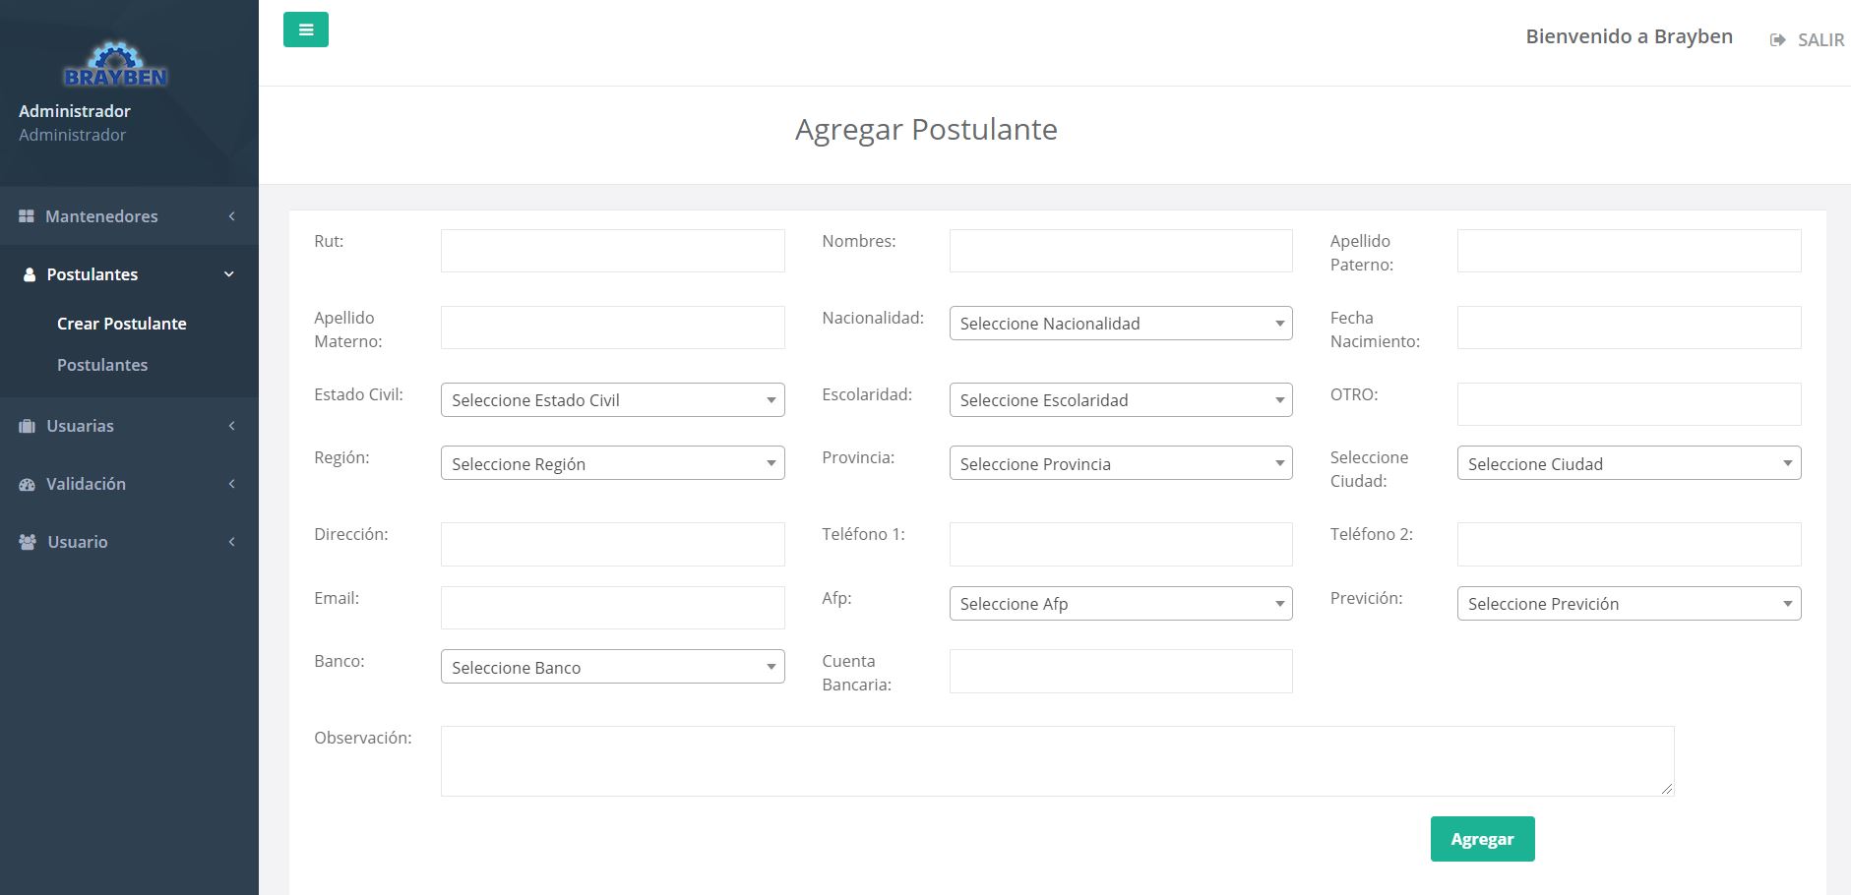Expand the Validación menu chevron

tap(231, 484)
